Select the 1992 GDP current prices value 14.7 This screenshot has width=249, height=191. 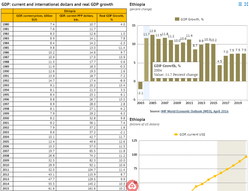[x=35, y=81]
